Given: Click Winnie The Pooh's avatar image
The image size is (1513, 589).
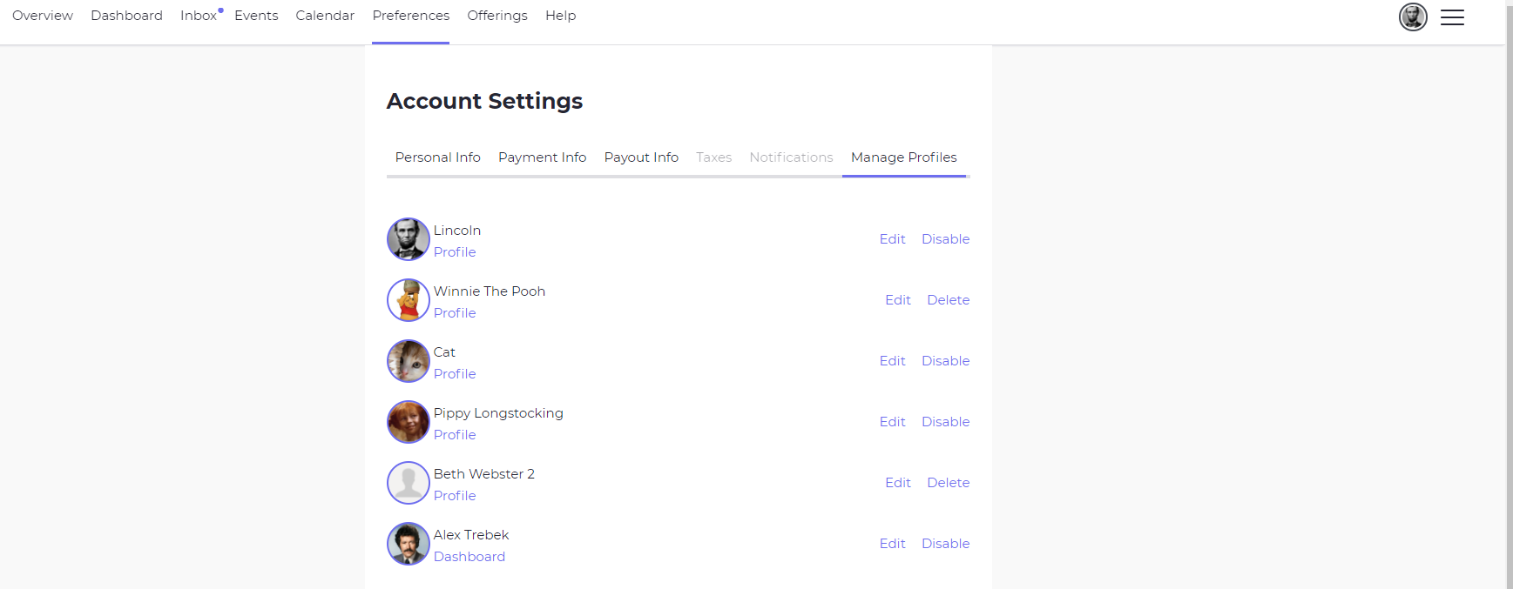Looking at the screenshot, I should pos(409,300).
